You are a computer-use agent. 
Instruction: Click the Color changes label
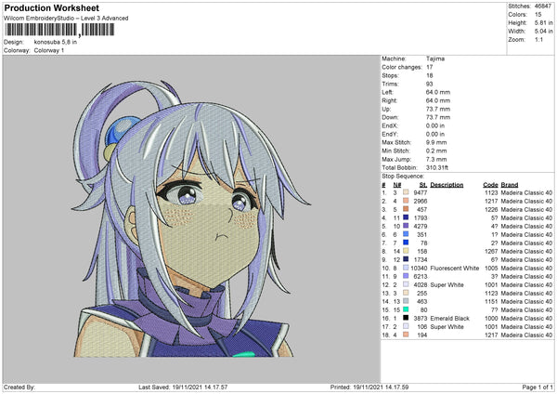point(402,67)
